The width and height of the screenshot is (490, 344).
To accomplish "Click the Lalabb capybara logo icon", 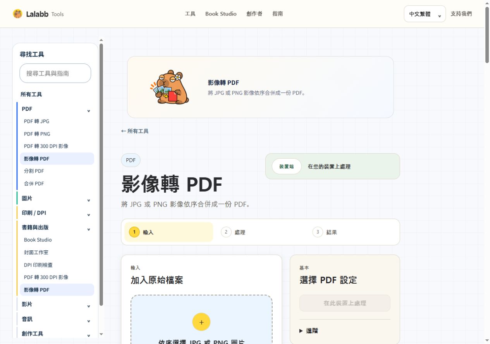I will [x=17, y=14].
